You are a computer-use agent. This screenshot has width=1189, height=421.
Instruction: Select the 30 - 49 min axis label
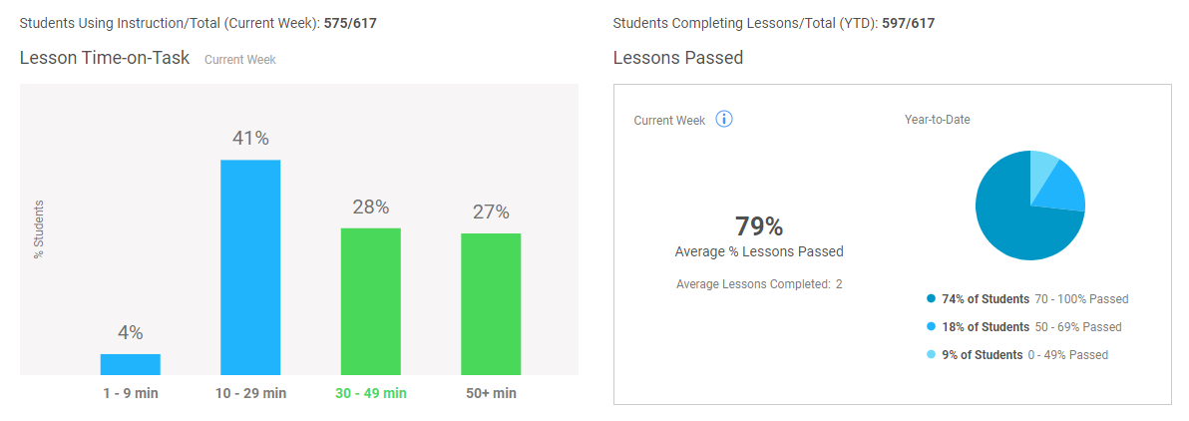pos(371,394)
